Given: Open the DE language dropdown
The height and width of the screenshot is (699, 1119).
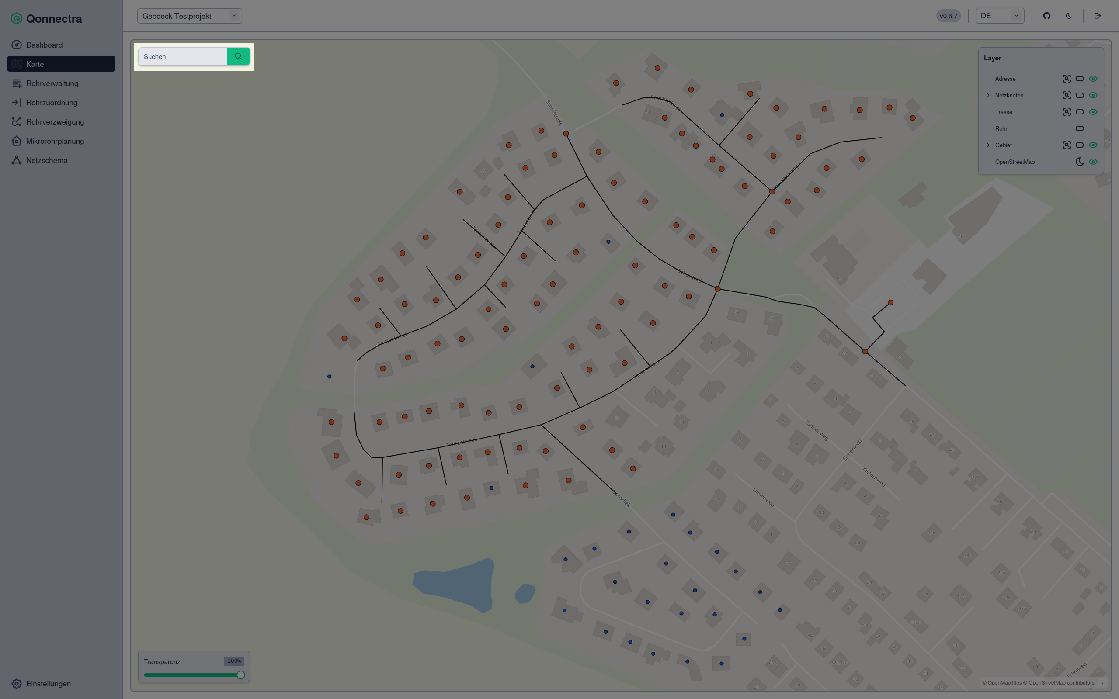Looking at the screenshot, I should [999, 16].
